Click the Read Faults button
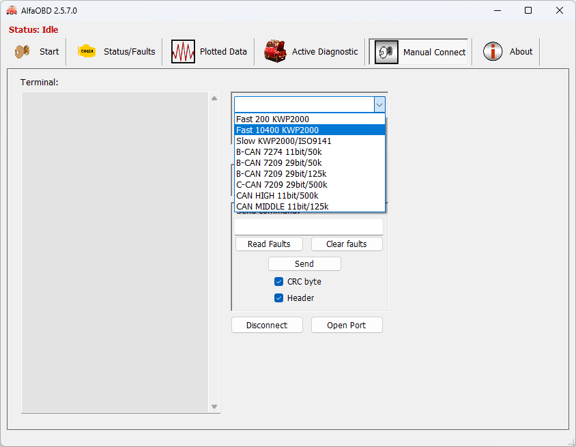576x447 pixels. click(269, 244)
